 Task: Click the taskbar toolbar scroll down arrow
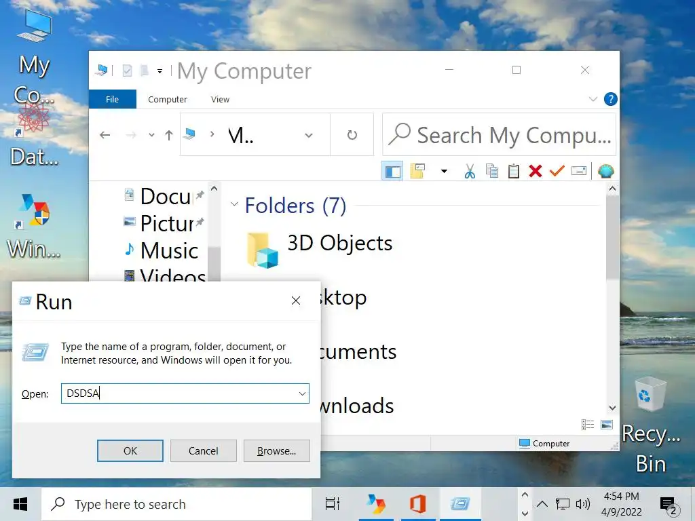tap(525, 514)
